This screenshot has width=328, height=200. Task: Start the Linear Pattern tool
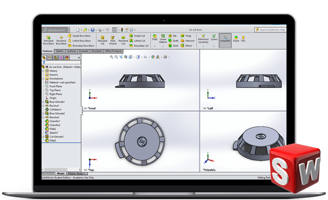163,38
